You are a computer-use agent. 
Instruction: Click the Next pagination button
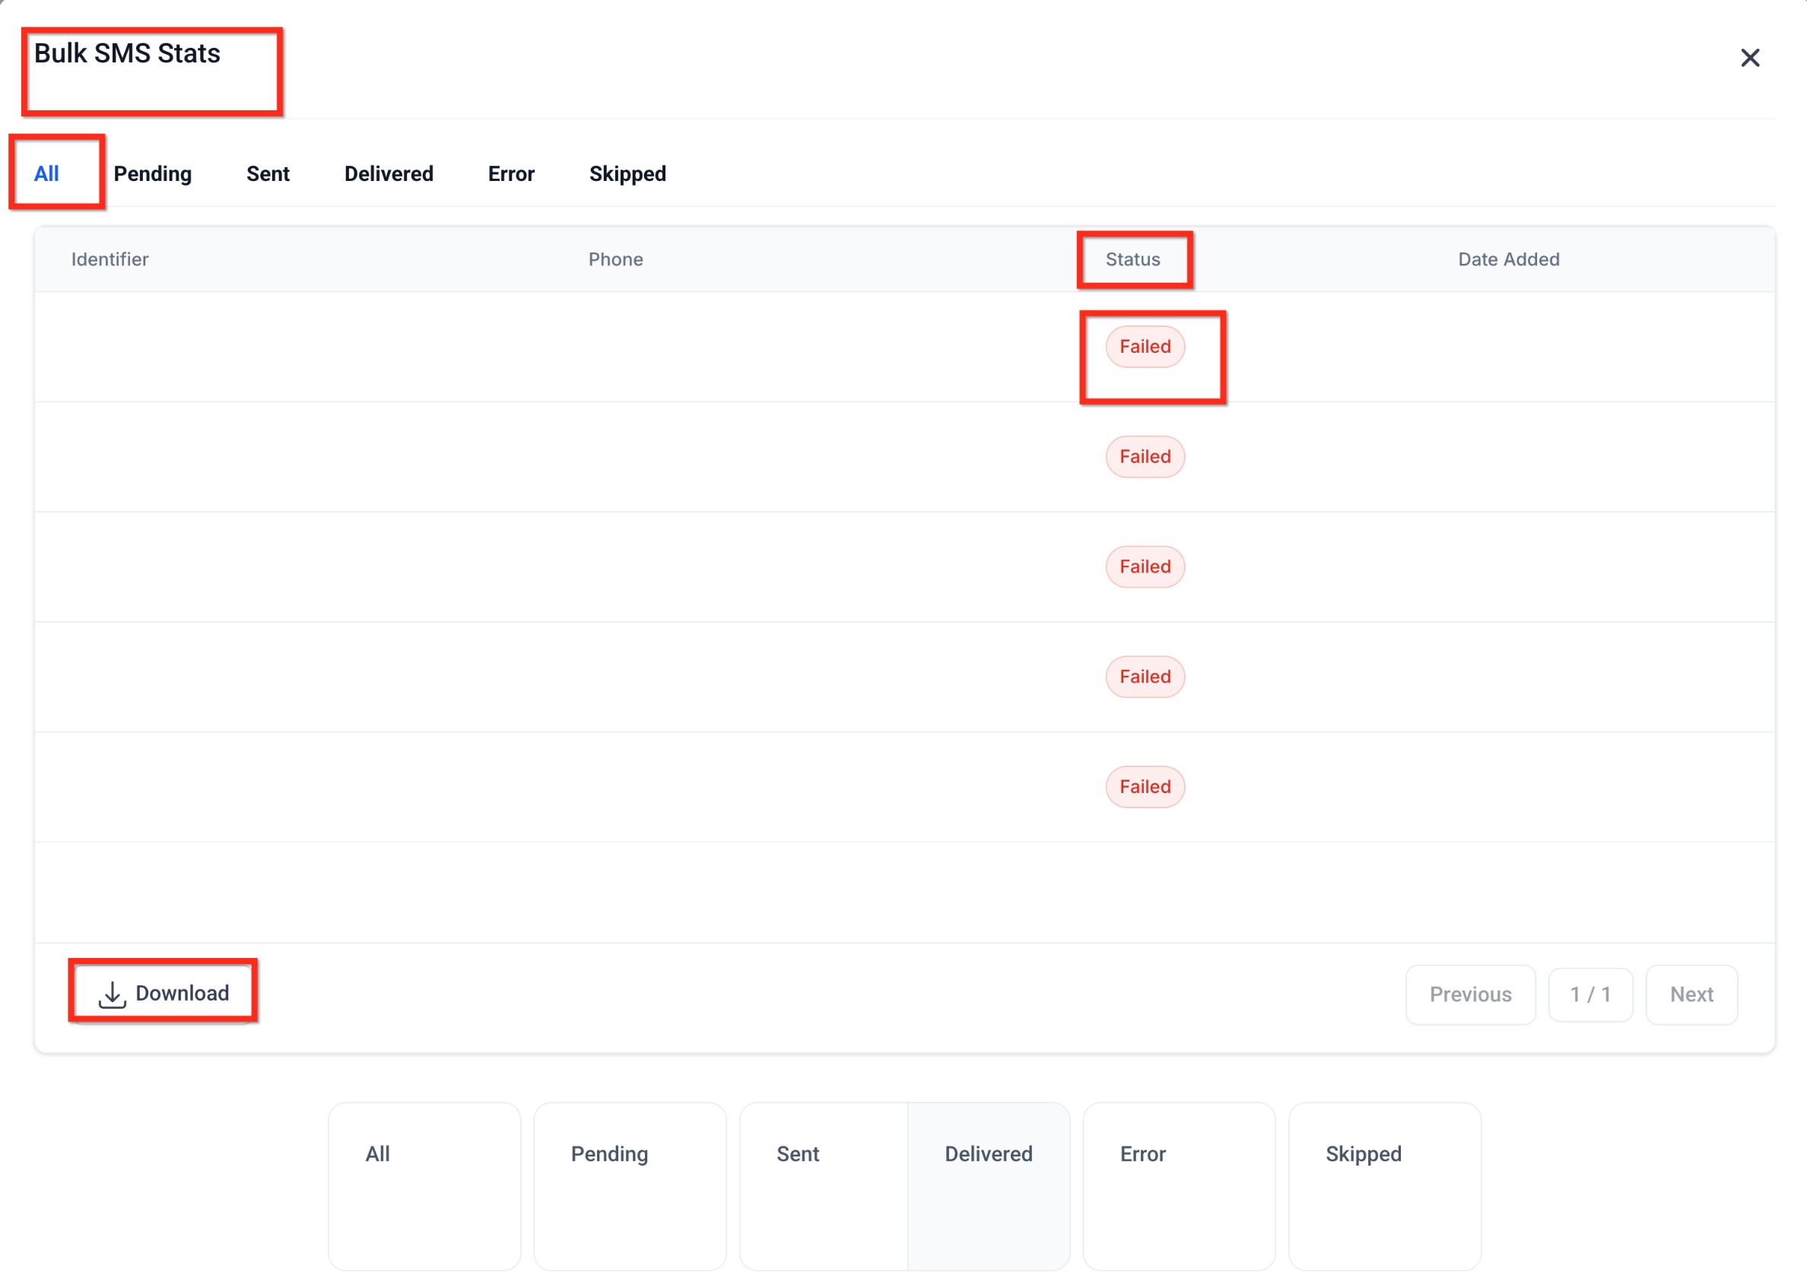pos(1691,995)
